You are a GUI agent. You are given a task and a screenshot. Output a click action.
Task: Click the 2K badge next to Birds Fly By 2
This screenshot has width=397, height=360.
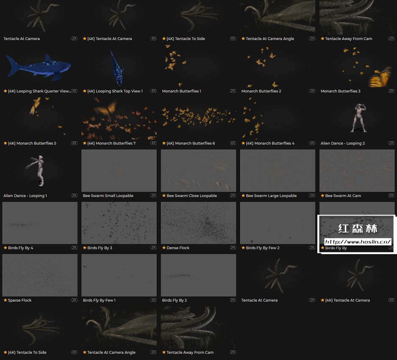coord(233,300)
